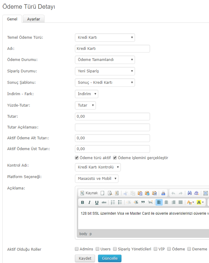This screenshot has width=209, height=263.
Task: Align text right
Action: click(x=174, y=202)
